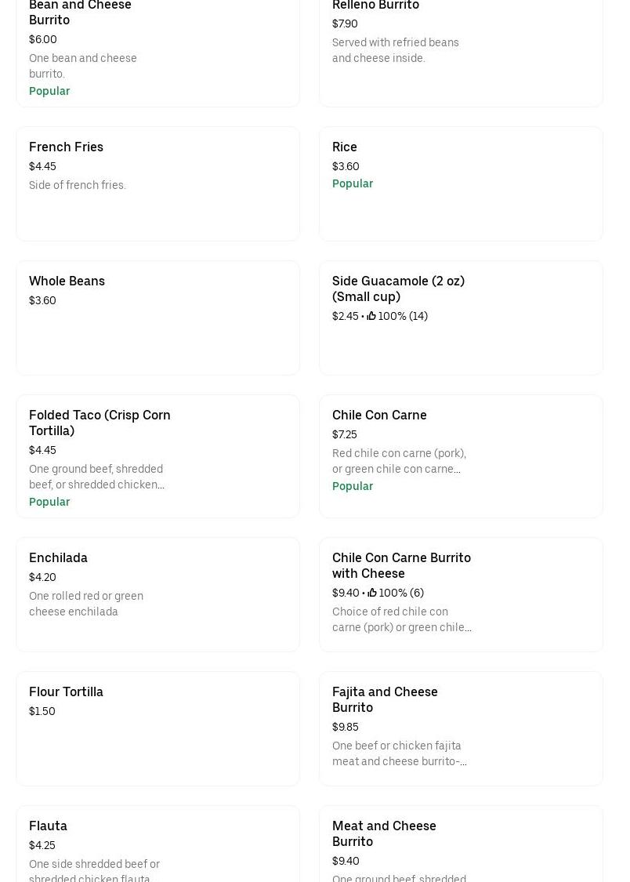This screenshot has height=882, width=630.
Task: Open Side Guacamole (2 oz) item title
Action: [398, 289]
